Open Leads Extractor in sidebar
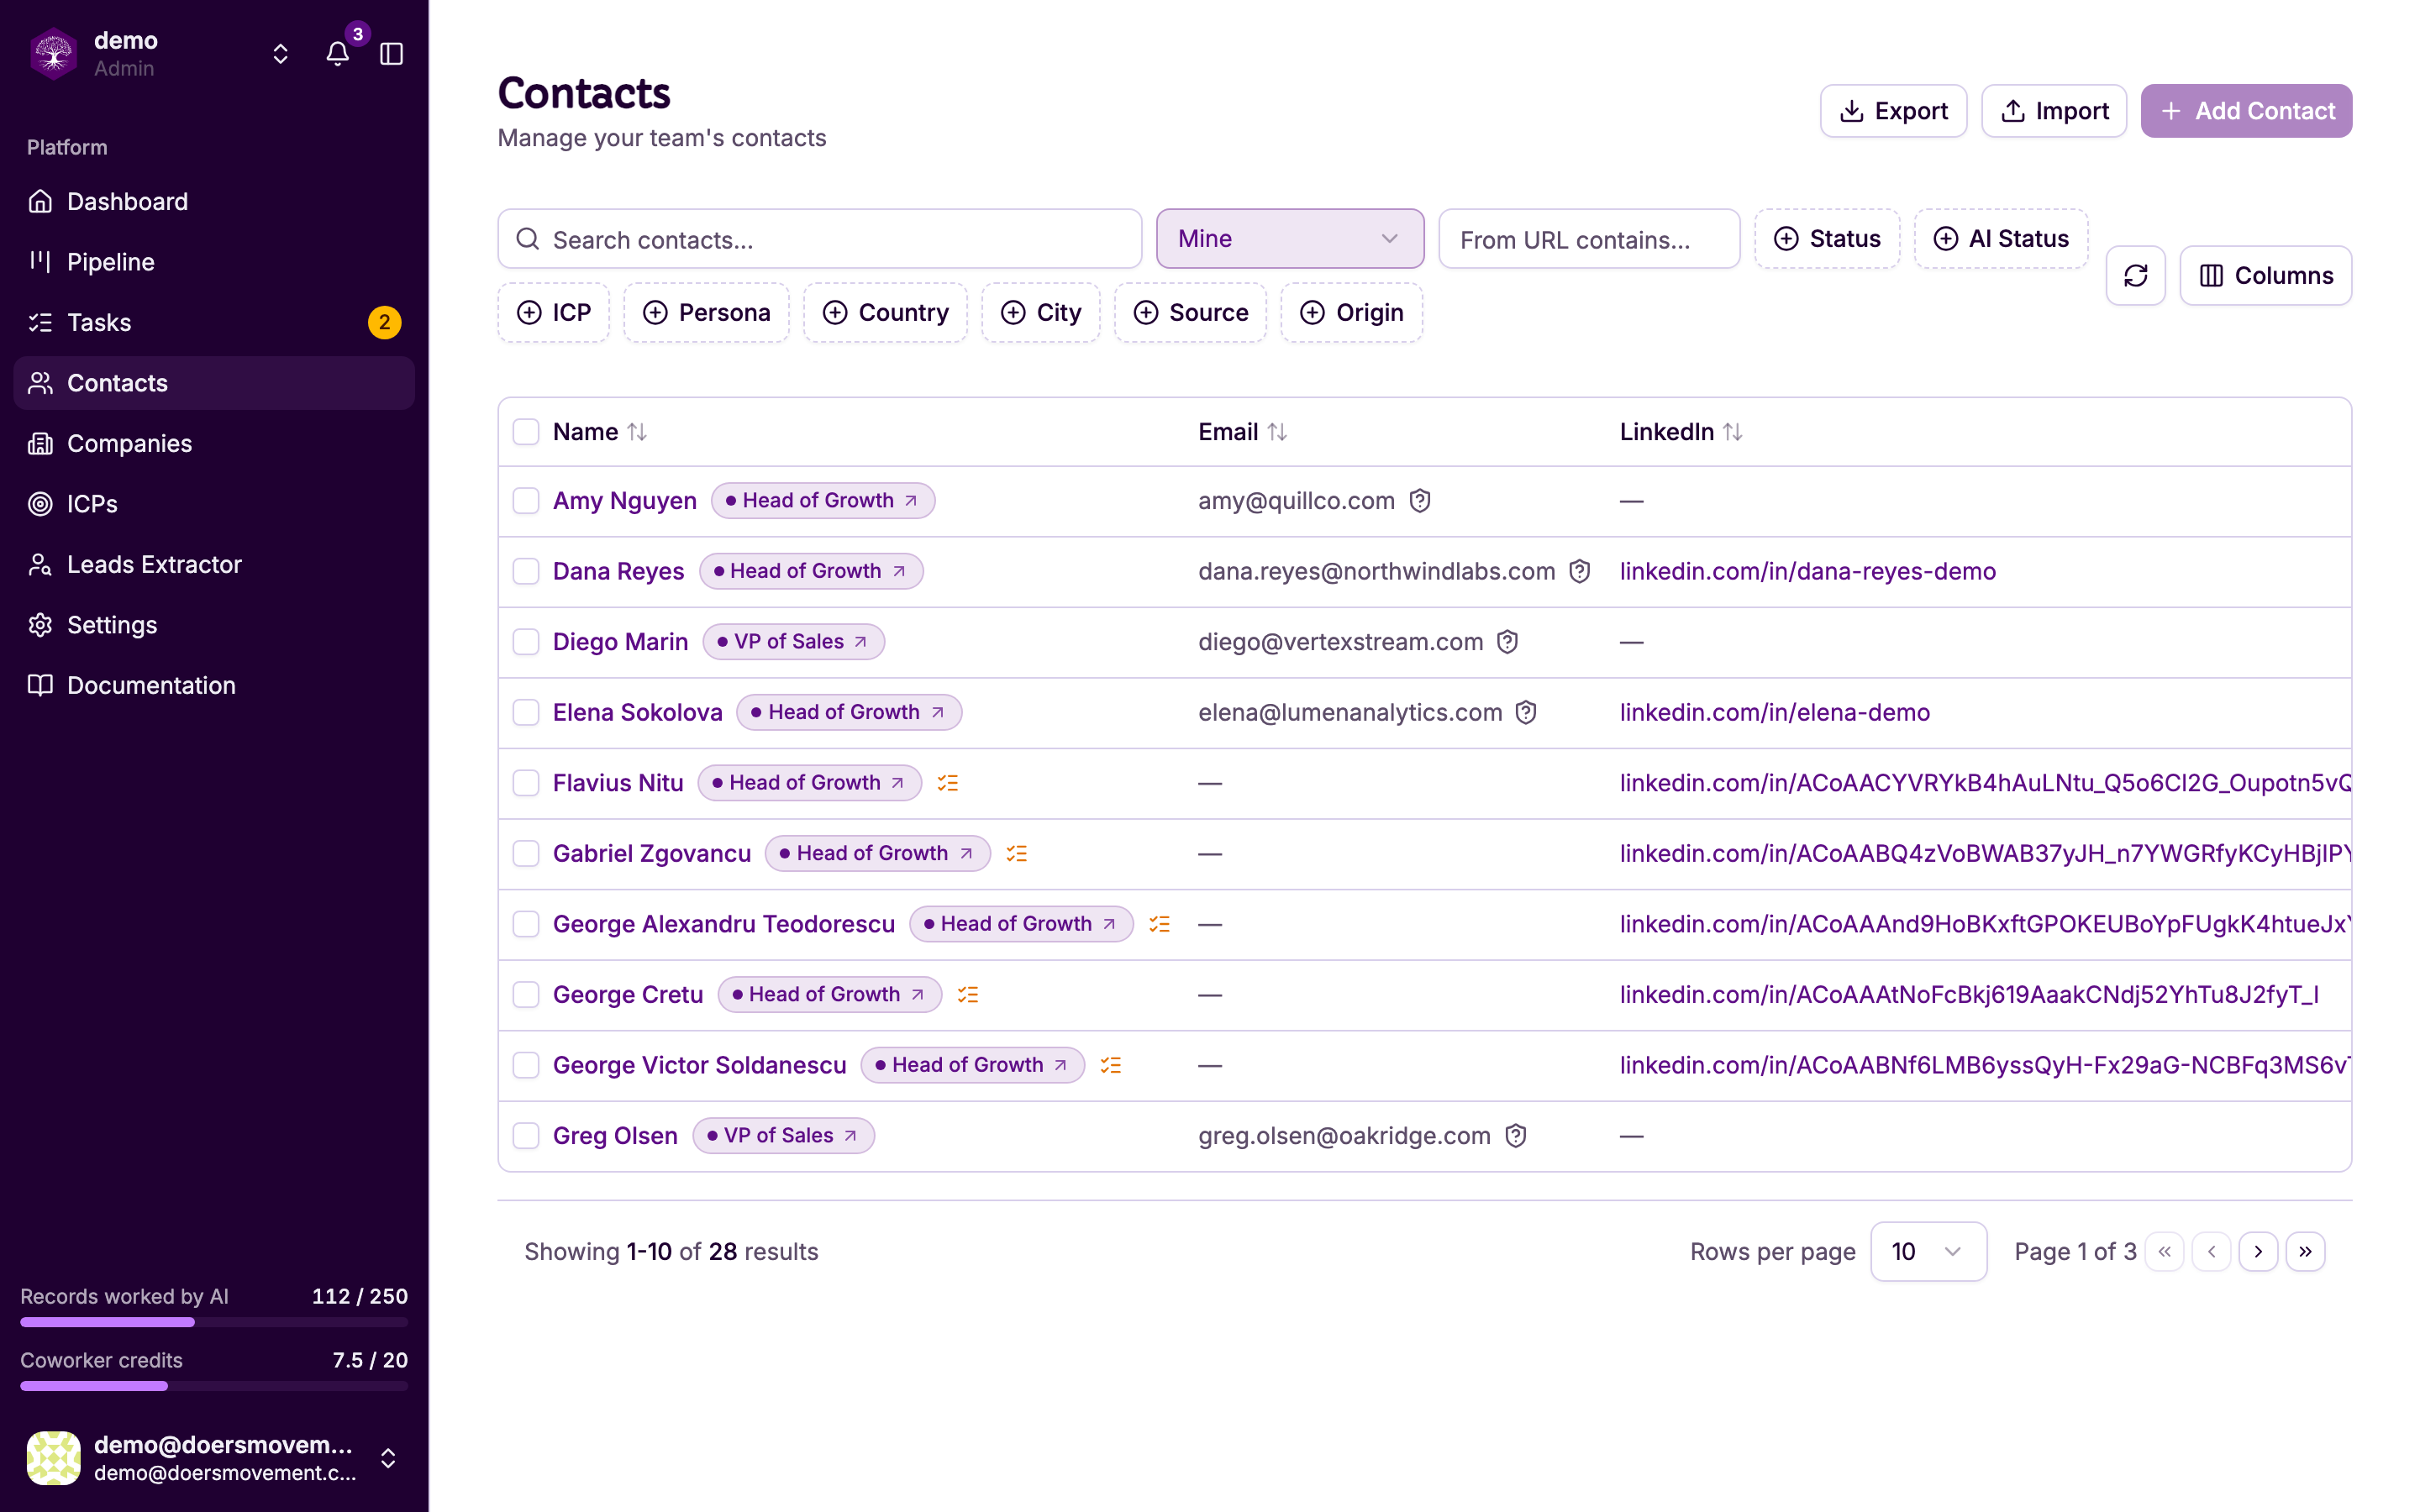 (x=214, y=564)
